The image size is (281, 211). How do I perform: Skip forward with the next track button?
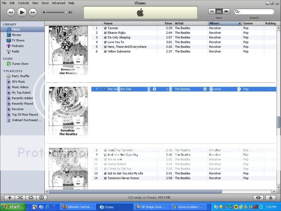point(33,13)
